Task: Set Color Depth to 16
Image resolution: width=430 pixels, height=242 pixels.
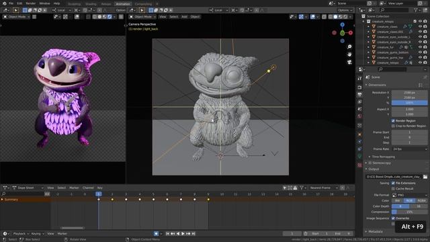Action: pyautogui.click(x=419, y=206)
